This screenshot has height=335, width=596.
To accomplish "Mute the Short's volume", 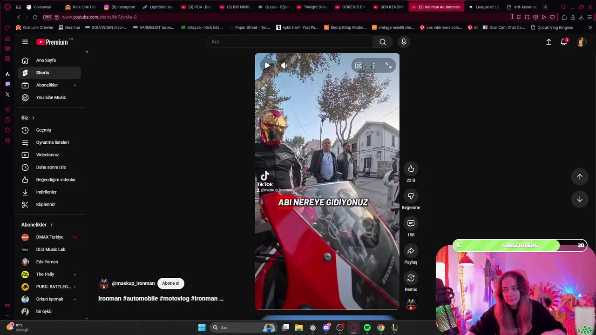I will [284, 66].
